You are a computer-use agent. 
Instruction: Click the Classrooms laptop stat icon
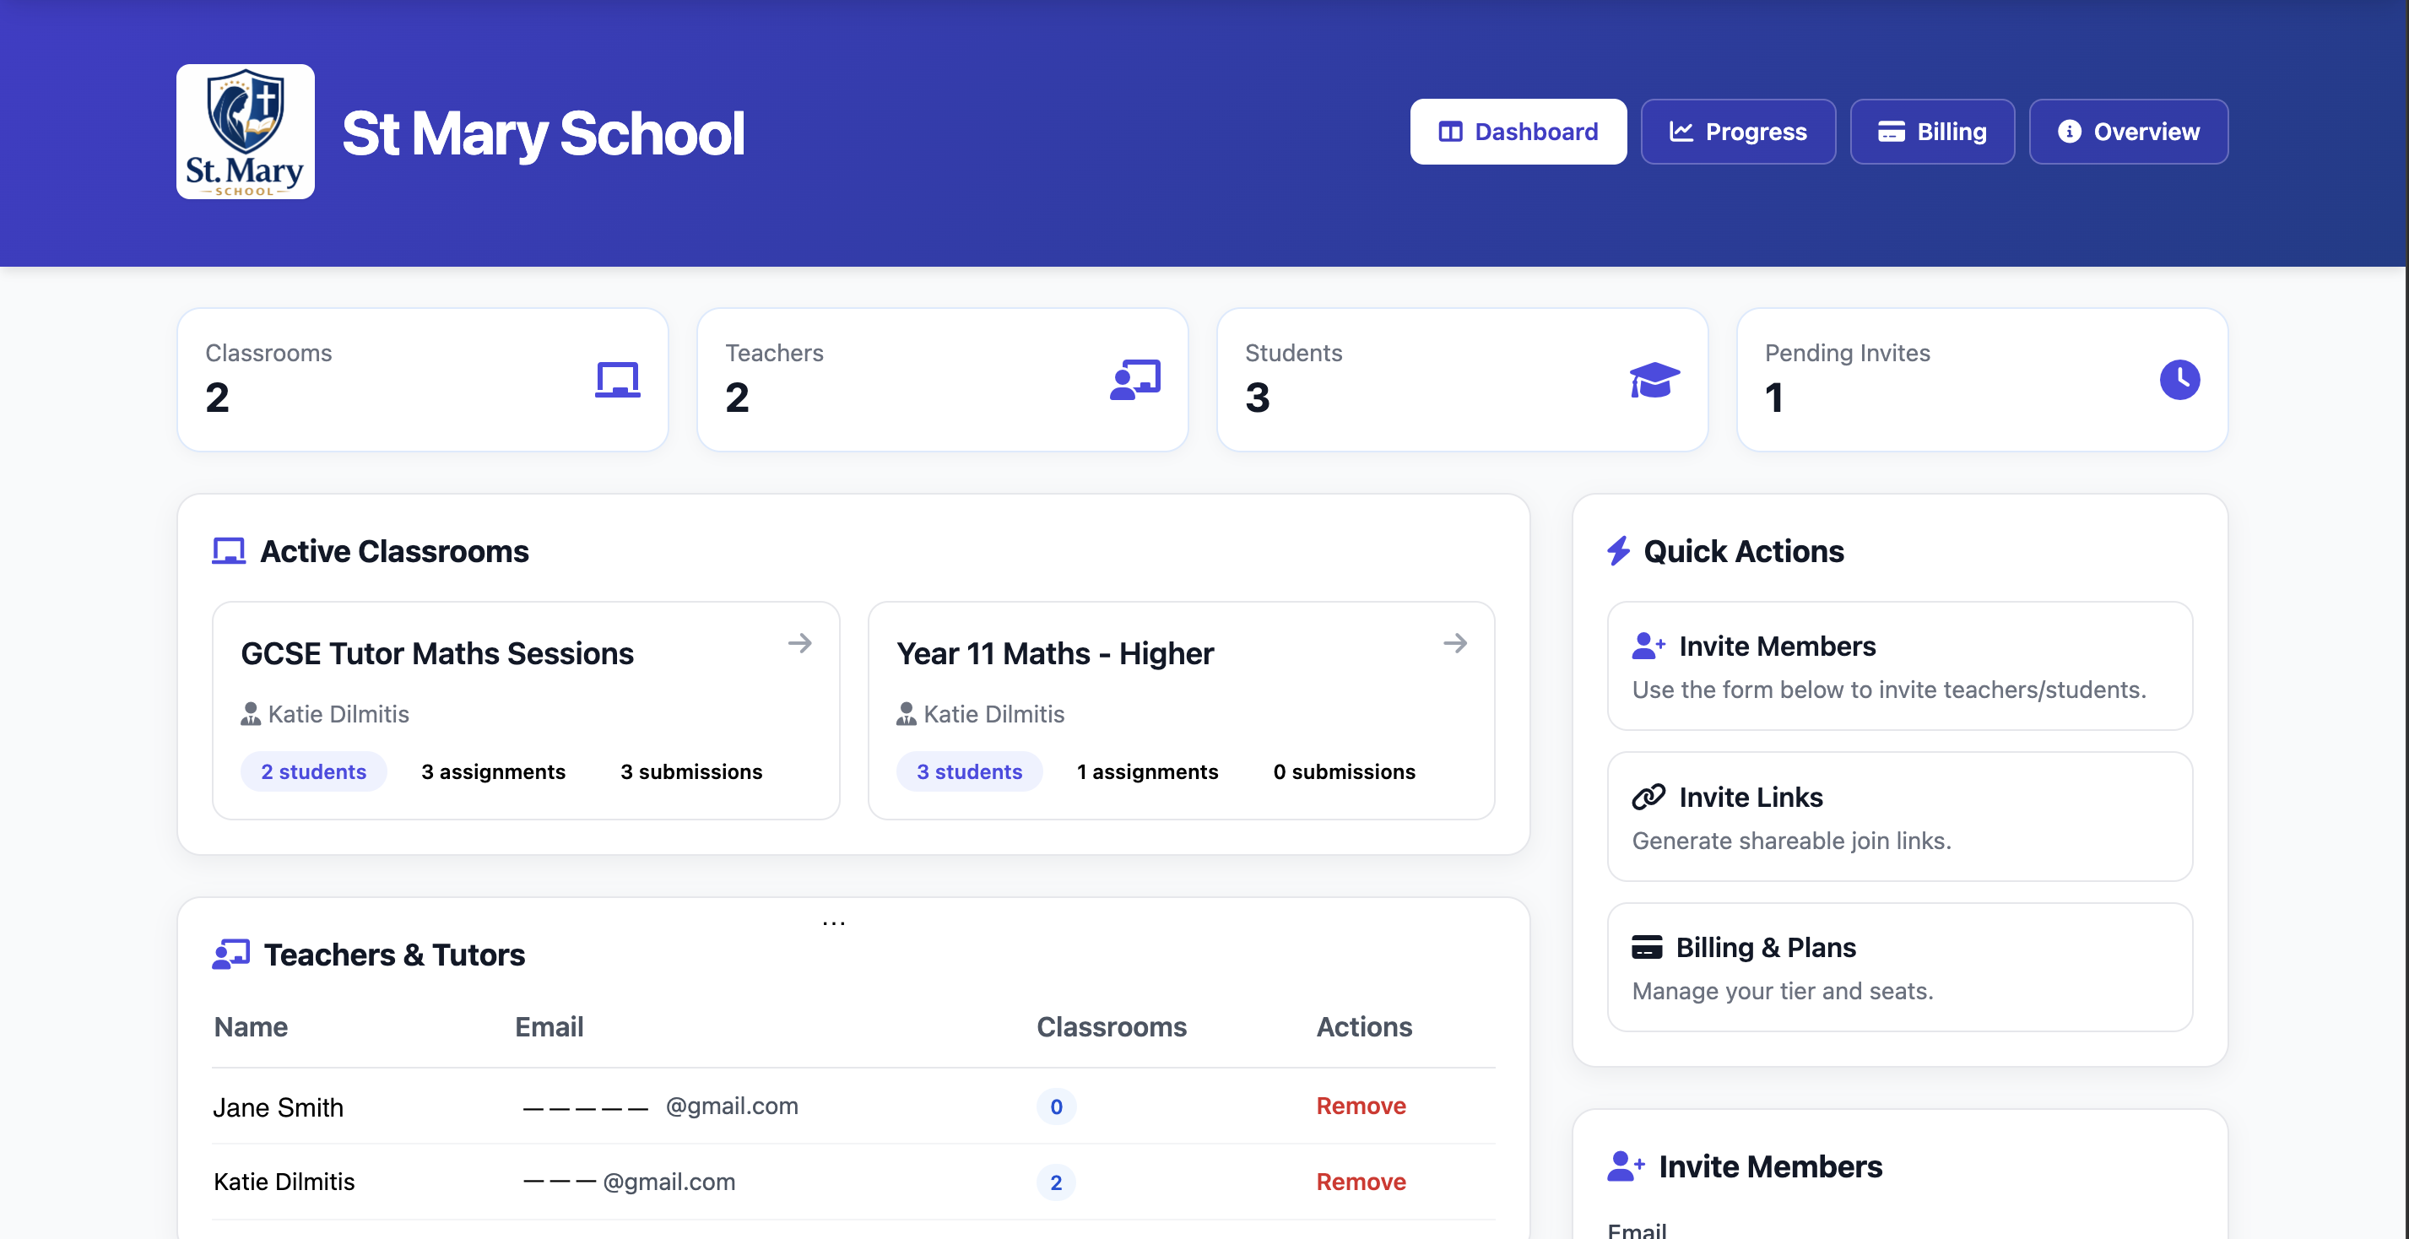tap(618, 380)
